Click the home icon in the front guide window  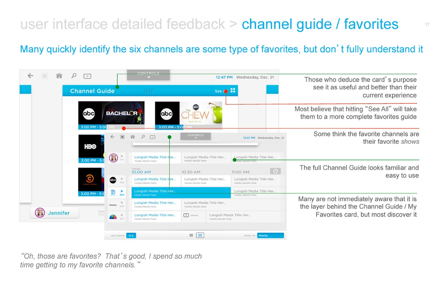[x=133, y=137]
